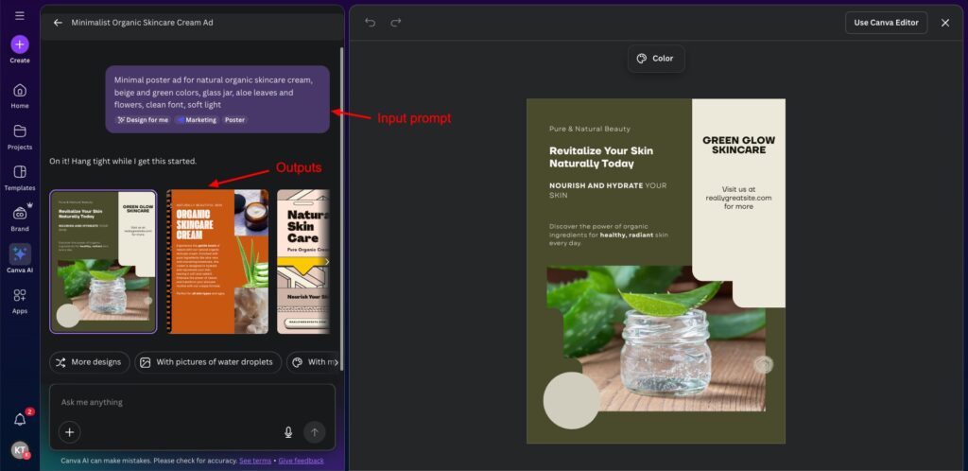Image resolution: width=968 pixels, height=471 pixels.
Task: Click the purple Create plus button
Action: tap(20, 44)
